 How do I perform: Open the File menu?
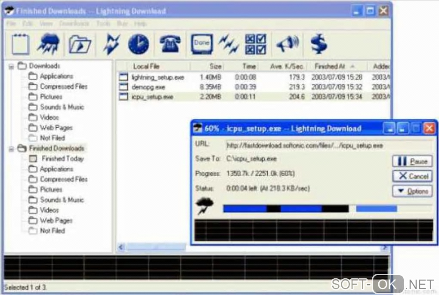11,24
